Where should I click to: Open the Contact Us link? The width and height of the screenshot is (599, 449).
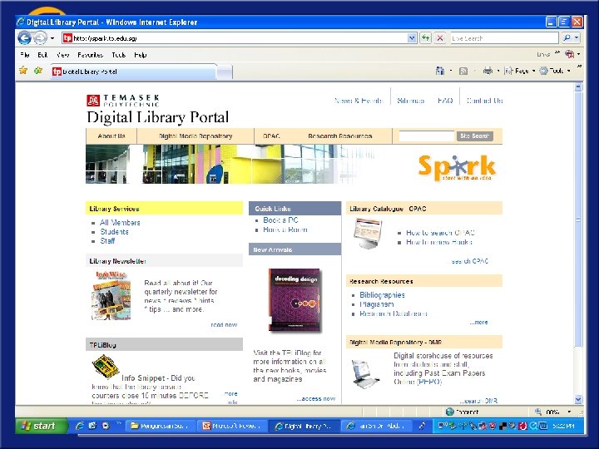pyautogui.click(x=485, y=101)
